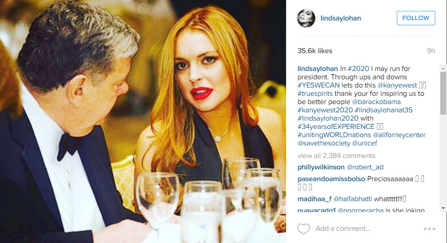The width and height of the screenshot is (447, 243).
Task: Open the @barackobama profile mention
Action: (376, 101)
